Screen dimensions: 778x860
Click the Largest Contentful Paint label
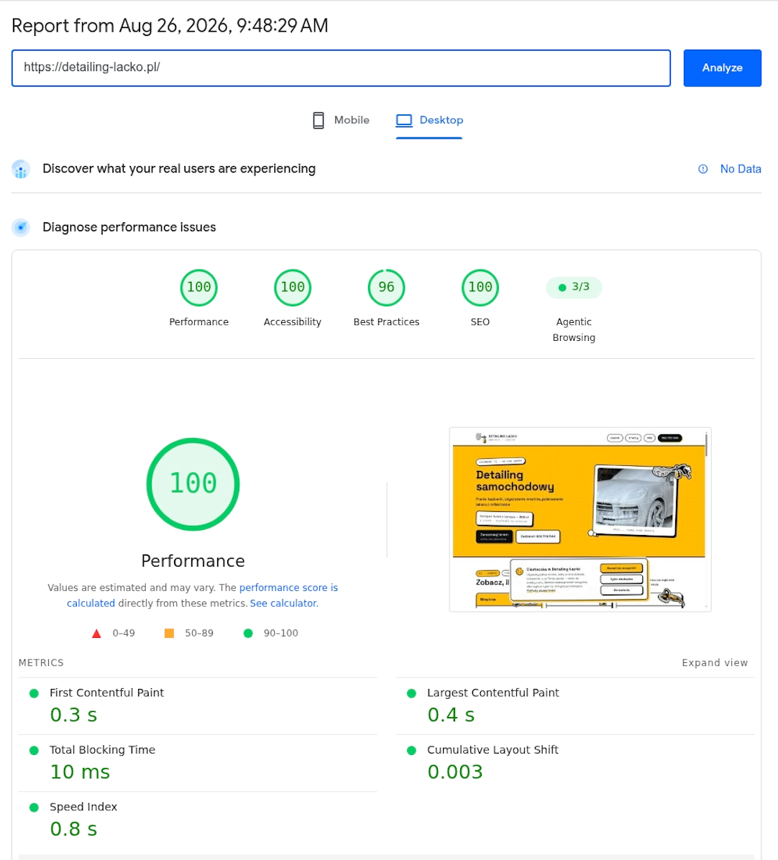click(493, 692)
